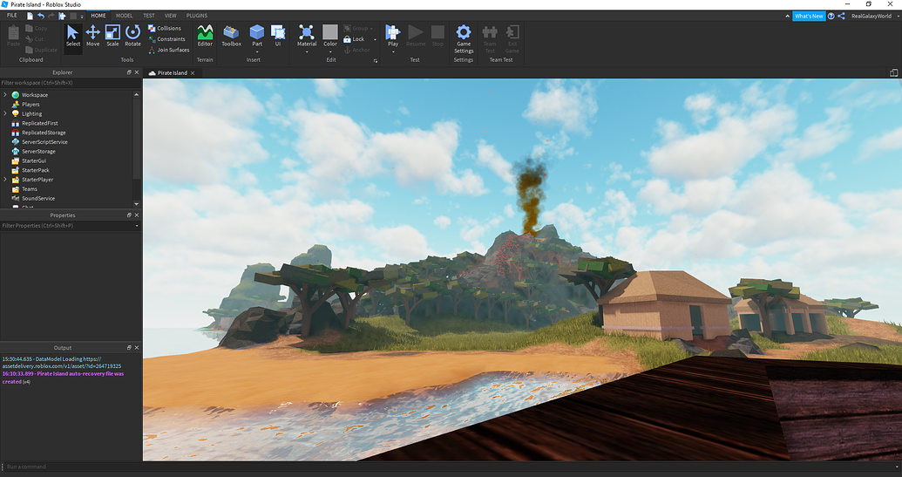Open the Part dropdown arrow

[257, 51]
